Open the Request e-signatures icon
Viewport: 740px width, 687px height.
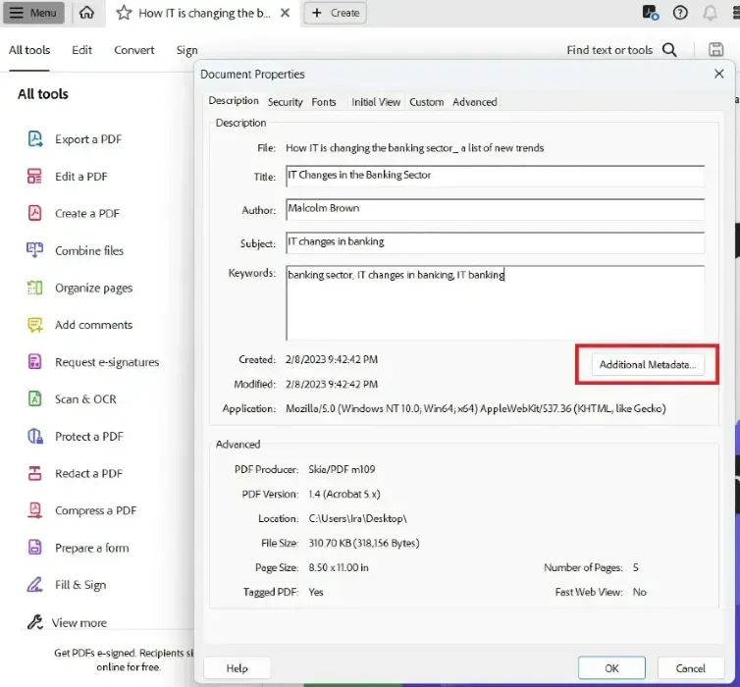[34, 362]
